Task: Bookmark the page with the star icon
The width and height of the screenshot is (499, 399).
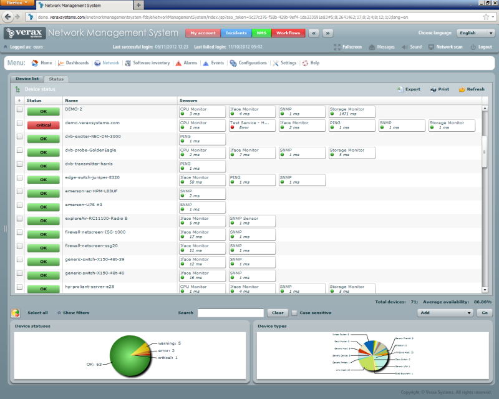Action: pos(486,17)
